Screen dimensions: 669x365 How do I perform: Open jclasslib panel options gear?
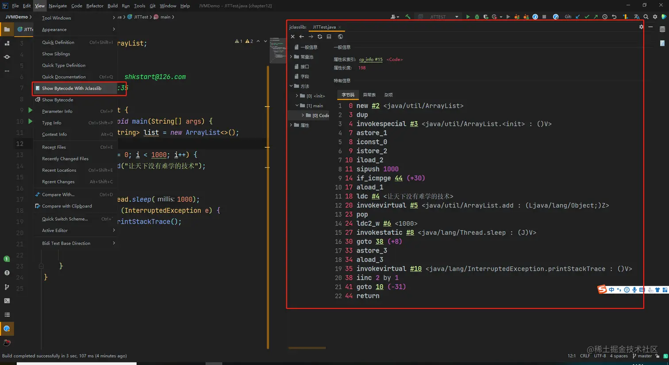[641, 27]
